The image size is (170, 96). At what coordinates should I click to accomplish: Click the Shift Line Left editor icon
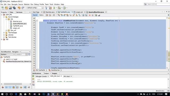[83, 15]
